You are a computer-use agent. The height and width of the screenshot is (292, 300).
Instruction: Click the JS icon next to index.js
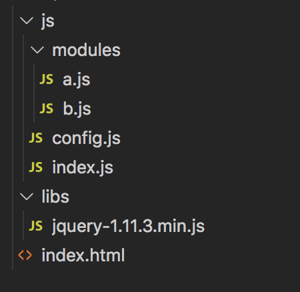[36, 167]
